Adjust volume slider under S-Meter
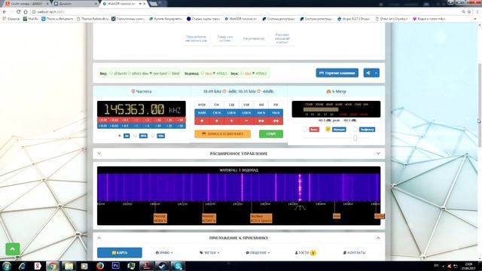 point(355,138)
